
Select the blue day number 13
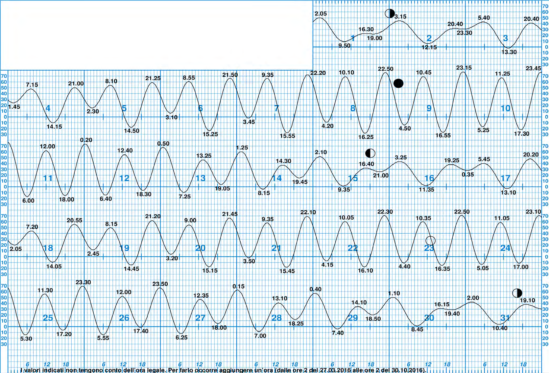click(200, 178)
